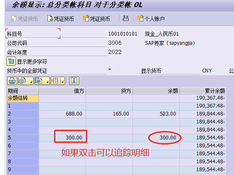Click the second 凭证货币 button with green arrow
This screenshot has height=175, width=234.
click(60, 19)
